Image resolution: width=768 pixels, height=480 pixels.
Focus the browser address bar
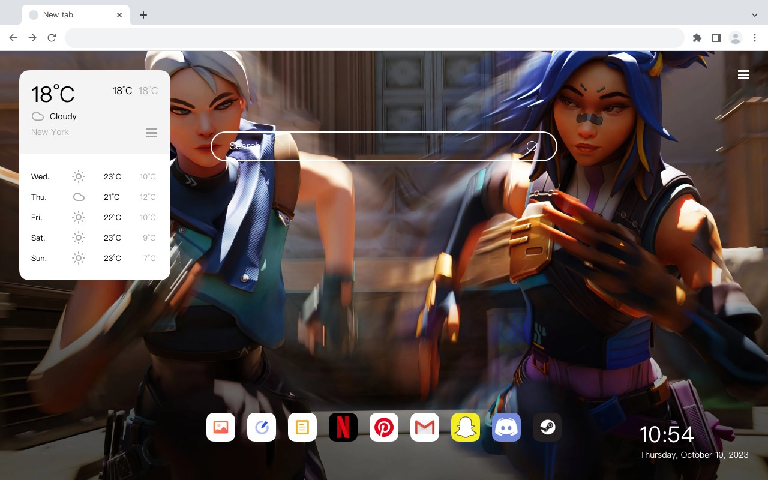(374, 38)
